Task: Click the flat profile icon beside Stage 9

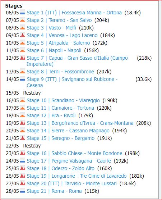Action: [23, 78]
